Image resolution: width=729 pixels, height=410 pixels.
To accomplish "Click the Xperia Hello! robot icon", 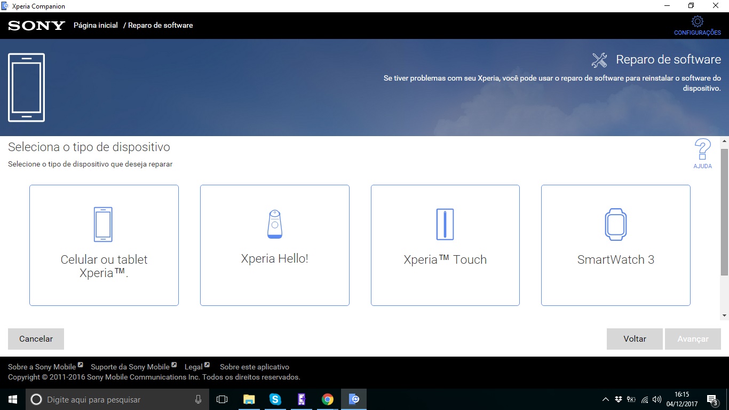I will pyautogui.click(x=275, y=224).
